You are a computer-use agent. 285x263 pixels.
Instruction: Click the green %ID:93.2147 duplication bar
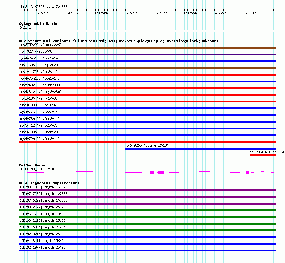point(147,210)
